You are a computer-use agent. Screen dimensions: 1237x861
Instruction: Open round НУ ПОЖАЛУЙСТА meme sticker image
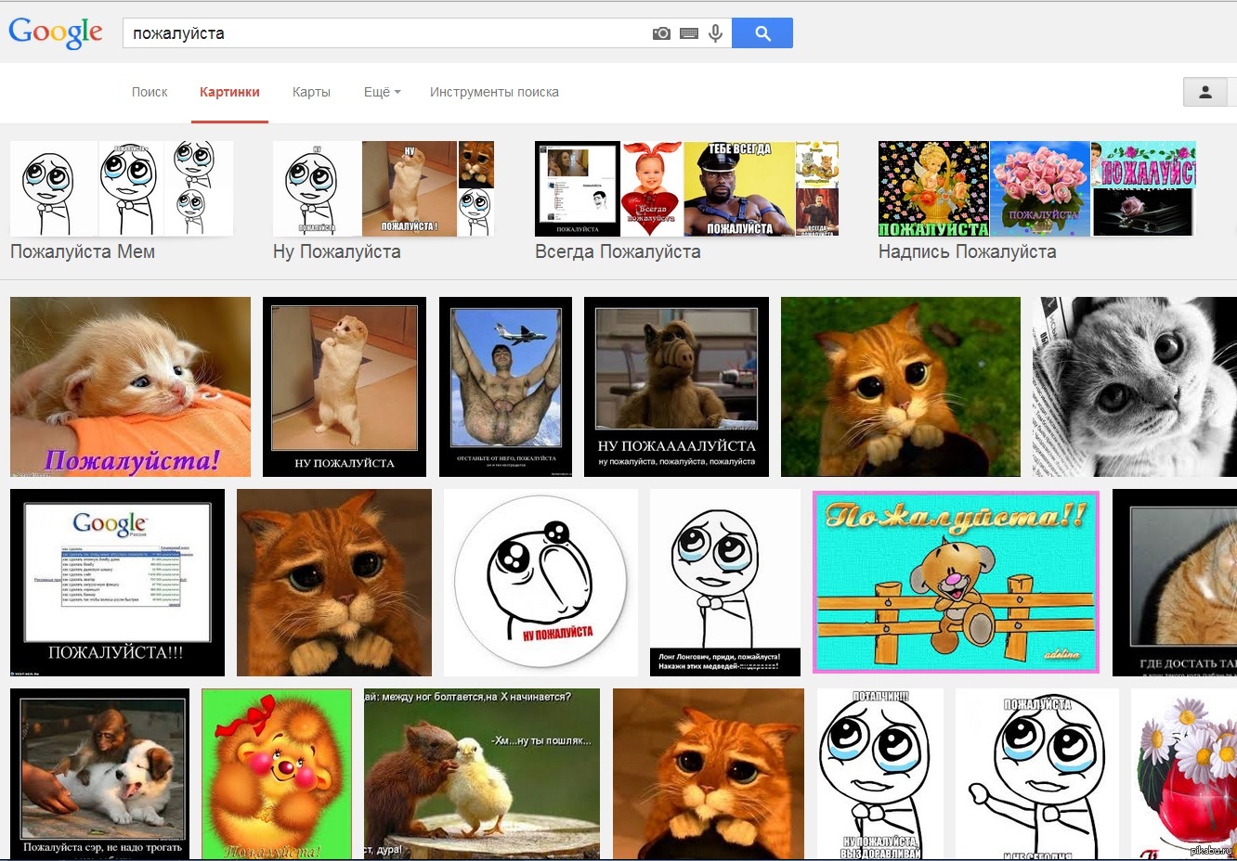point(540,583)
